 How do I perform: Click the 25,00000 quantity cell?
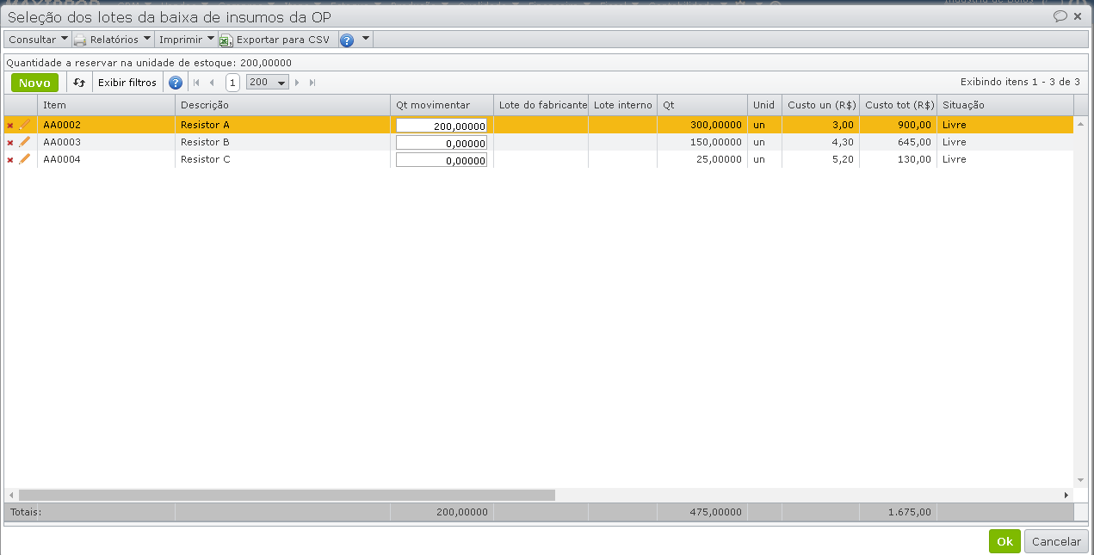[702, 159]
